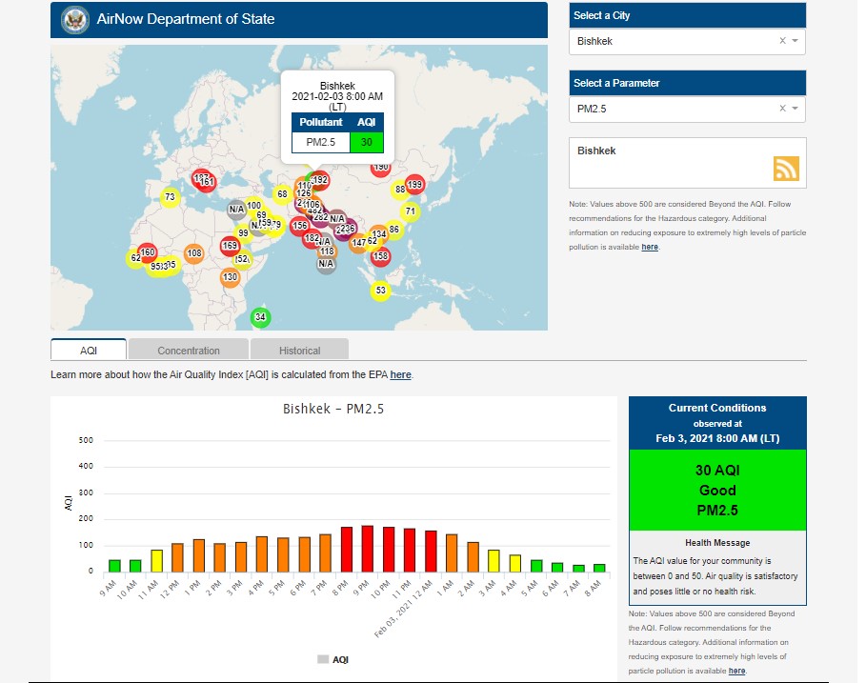The width and height of the screenshot is (866, 683).
Task: Clear the PM2.5 parameter selection
Action: click(782, 109)
